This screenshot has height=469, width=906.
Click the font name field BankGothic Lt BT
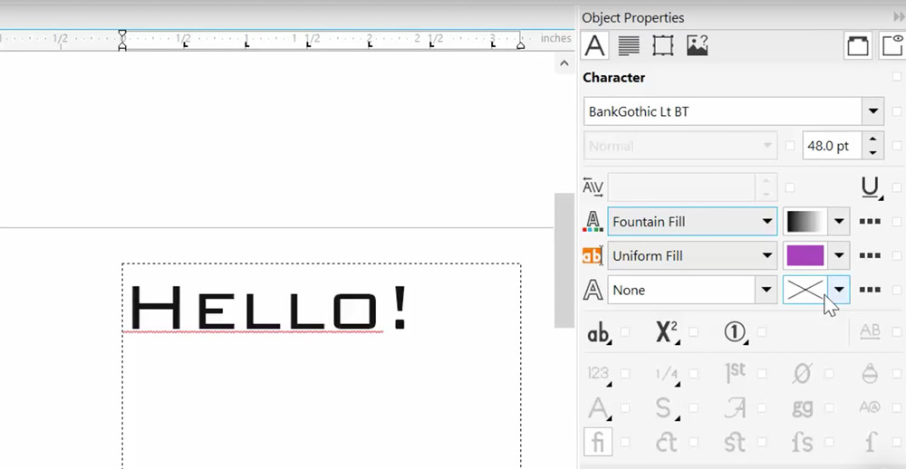723,111
